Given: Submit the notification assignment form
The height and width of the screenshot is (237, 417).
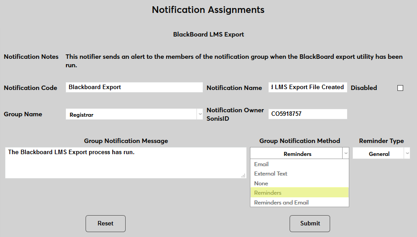Looking at the screenshot, I should click(310, 224).
